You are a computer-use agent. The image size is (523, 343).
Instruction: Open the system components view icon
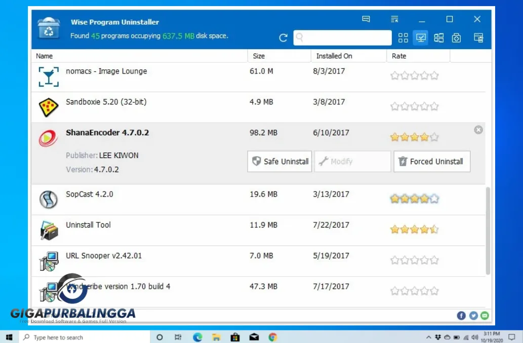tap(456, 37)
